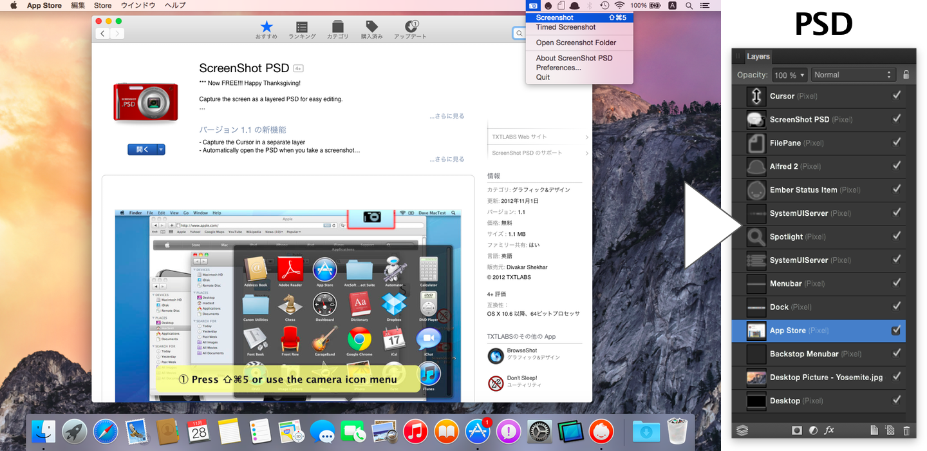Click the Finder icon in the Dock
This screenshot has height=451, width=927.
tap(44, 431)
